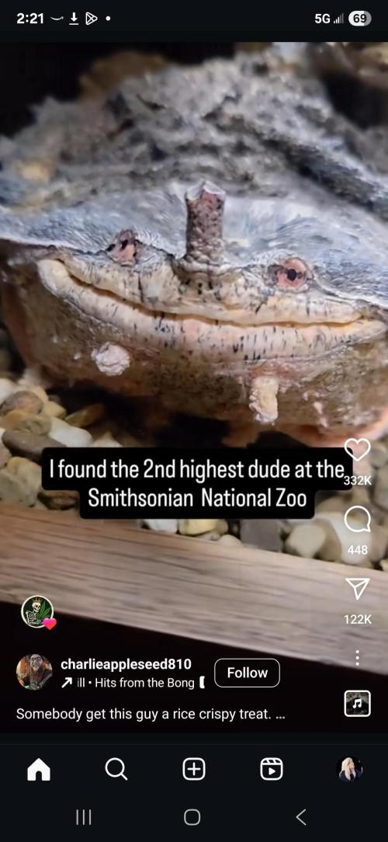This screenshot has width=388, height=842.
Task: Share the reel with paper plane icon
Action: point(358,589)
